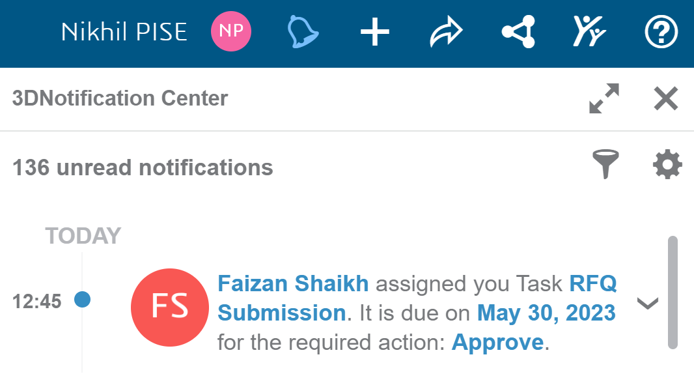This screenshot has width=694, height=387.
Task: Open the notification filter funnel
Action: tap(605, 164)
